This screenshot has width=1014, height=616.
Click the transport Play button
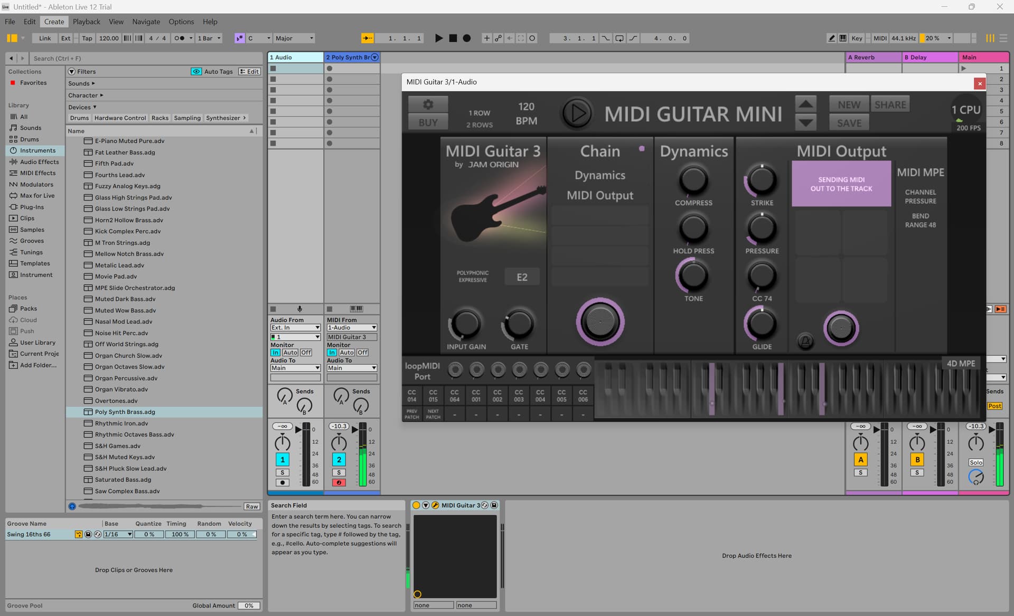(x=438, y=38)
